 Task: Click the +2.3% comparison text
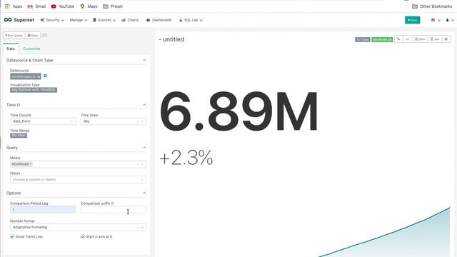click(x=186, y=158)
